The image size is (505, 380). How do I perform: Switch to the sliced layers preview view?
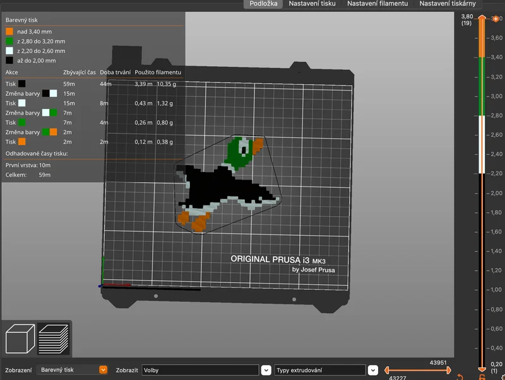[x=54, y=338]
